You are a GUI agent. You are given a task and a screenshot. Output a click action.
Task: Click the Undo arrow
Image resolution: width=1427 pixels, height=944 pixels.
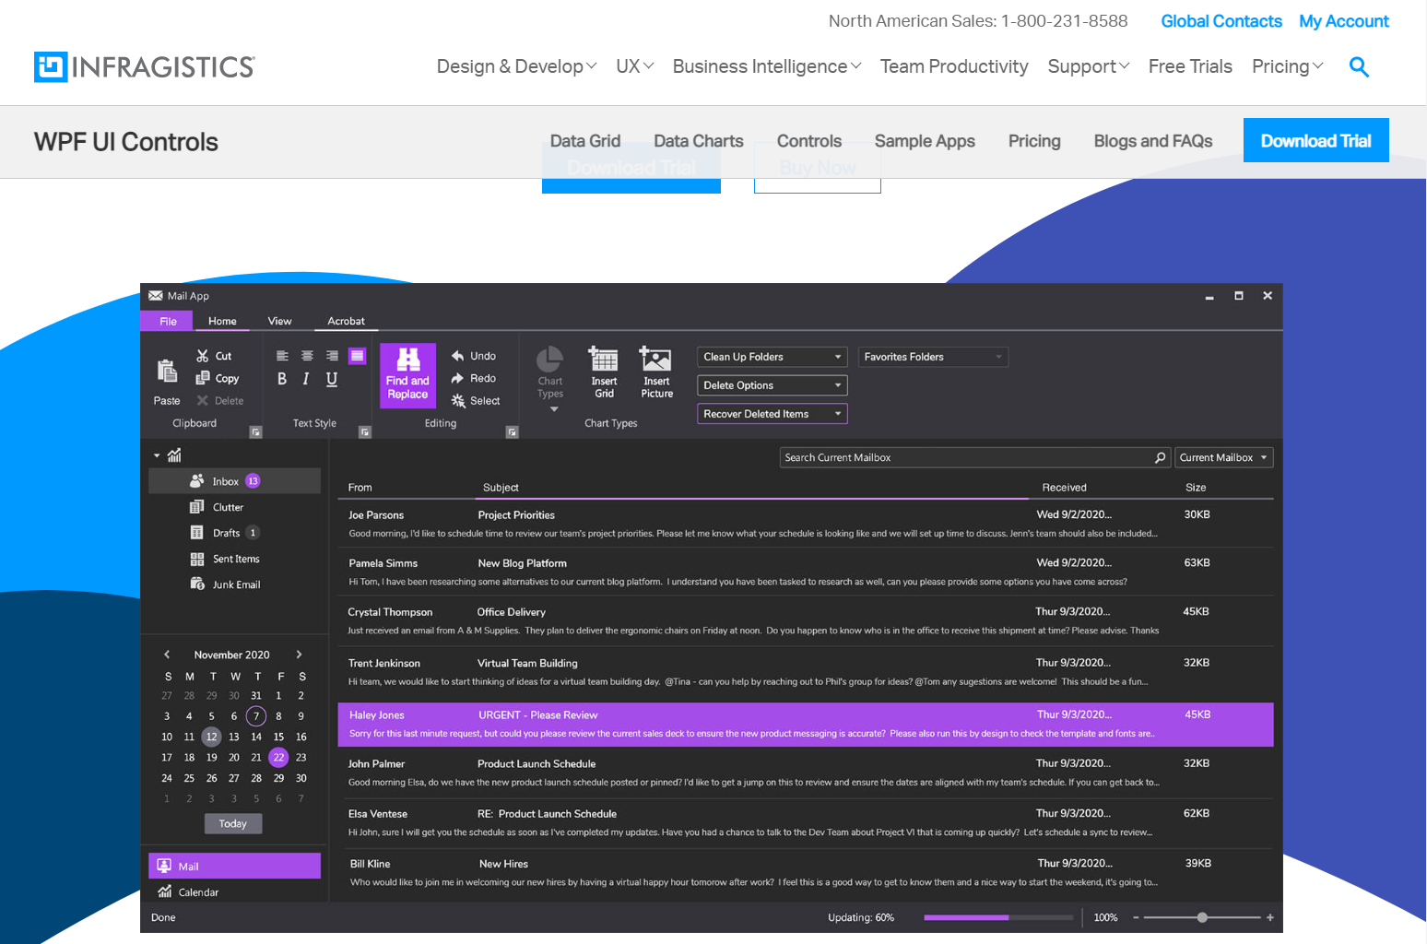click(457, 356)
